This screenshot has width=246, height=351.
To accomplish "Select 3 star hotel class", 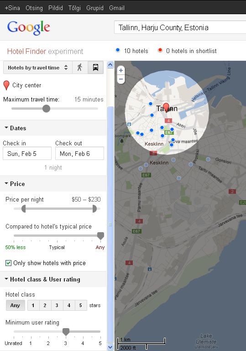I will coord(57,305).
